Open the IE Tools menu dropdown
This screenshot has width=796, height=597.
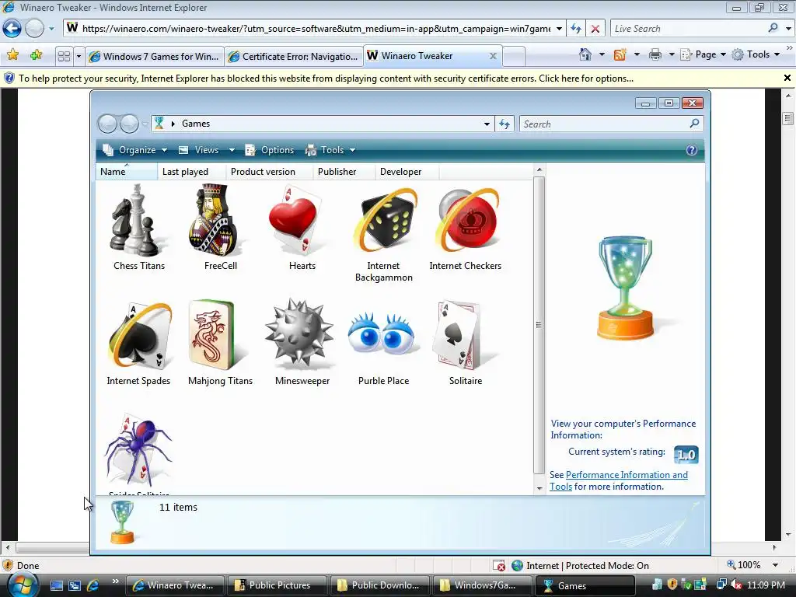coord(756,55)
